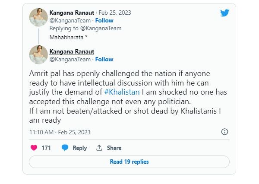
Task: Follow @KanganaTeam in the top tweet
Action: point(104,20)
